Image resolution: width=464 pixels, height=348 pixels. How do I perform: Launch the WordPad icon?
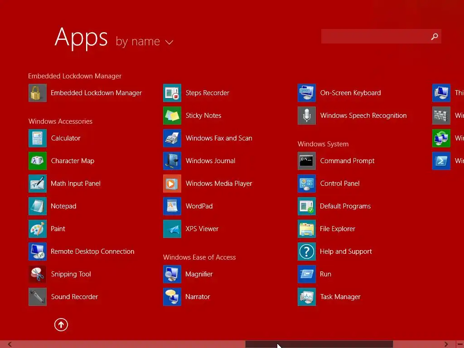pos(172,206)
